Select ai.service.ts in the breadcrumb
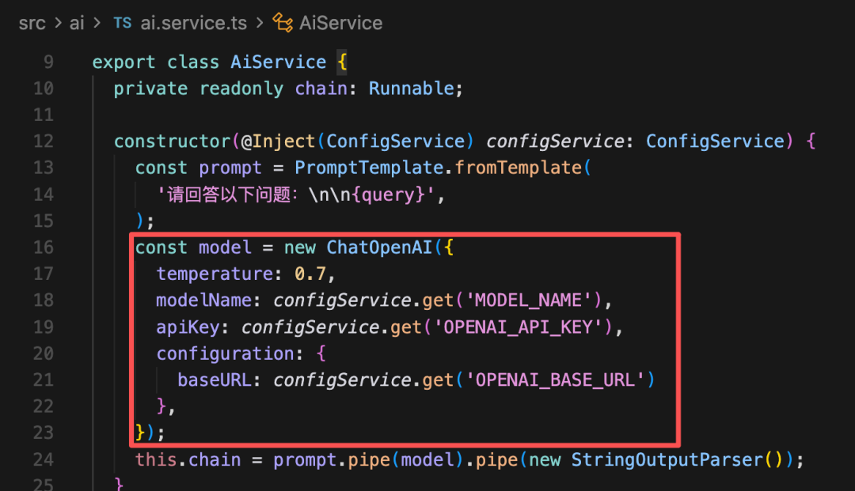The width and height of the screenshot is (855, 491). point(194,23)
